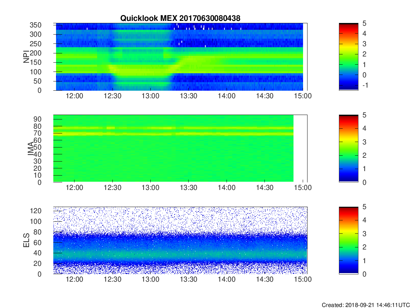Click the title 'Quicklook MEX 20170630080438'
Screen dimensions: 410x308
(180, 18)
